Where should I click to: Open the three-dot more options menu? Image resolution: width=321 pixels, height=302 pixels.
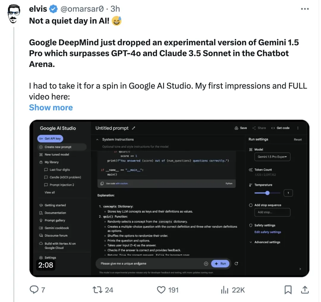coord(305,9)
